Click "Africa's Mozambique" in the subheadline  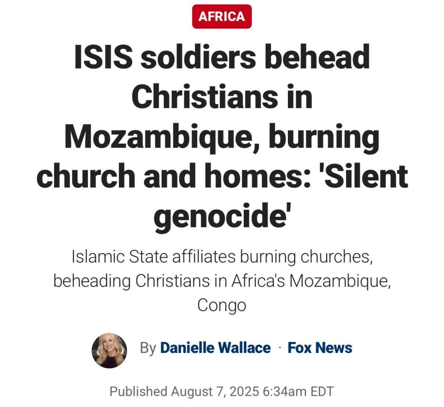(310, 281)
